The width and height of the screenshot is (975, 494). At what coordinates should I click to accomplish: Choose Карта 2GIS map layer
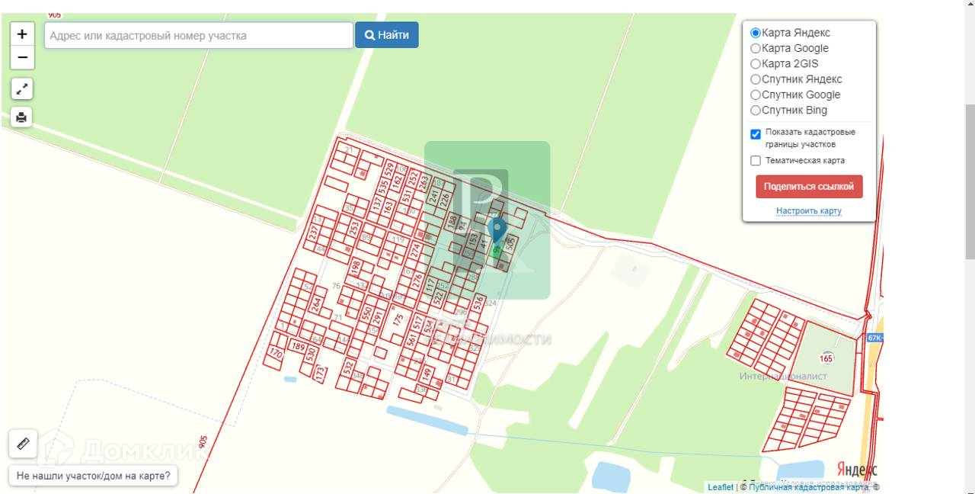pyautogui.click(x=756, y=64)
